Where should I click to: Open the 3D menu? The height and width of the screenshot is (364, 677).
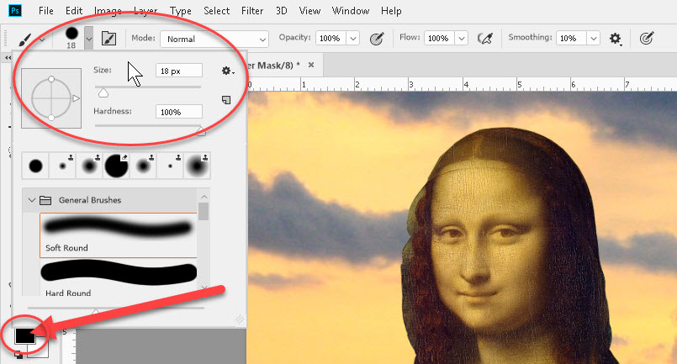click(x=282, y=11)
